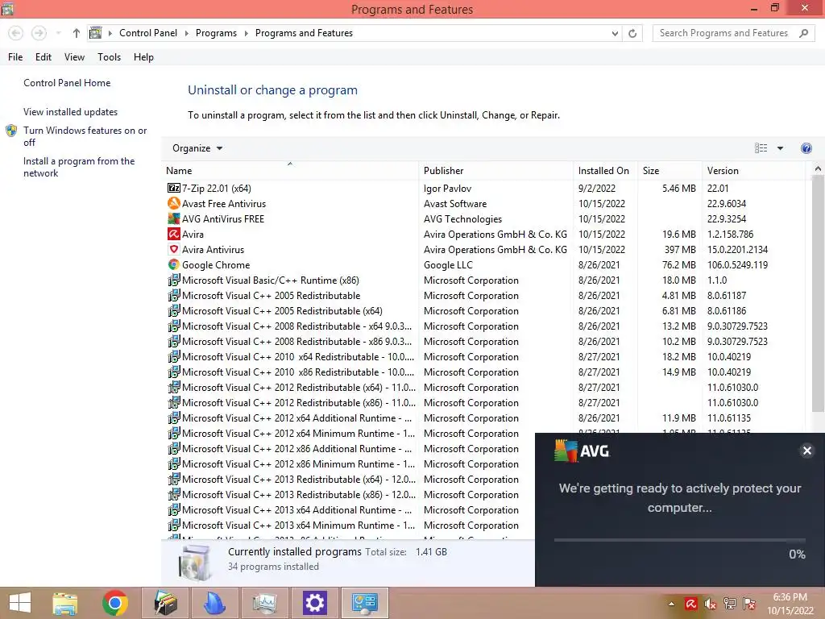The image size is (825, 619).
Task: Click the red Avira program icon
Action: click(x=174, y=234)
